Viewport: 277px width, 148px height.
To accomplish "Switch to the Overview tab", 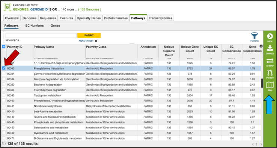I will click(12, 18).
